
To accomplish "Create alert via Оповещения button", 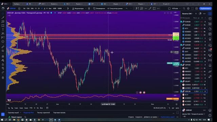I will [99, 8].
